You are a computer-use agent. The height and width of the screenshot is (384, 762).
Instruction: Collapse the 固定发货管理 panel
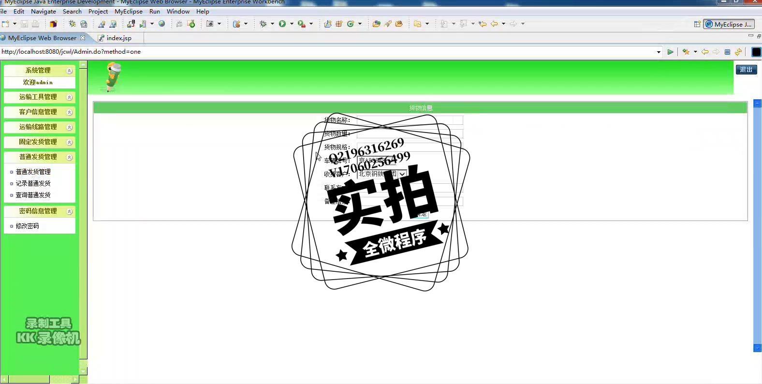pyautogui.click(x=69, y=142)
